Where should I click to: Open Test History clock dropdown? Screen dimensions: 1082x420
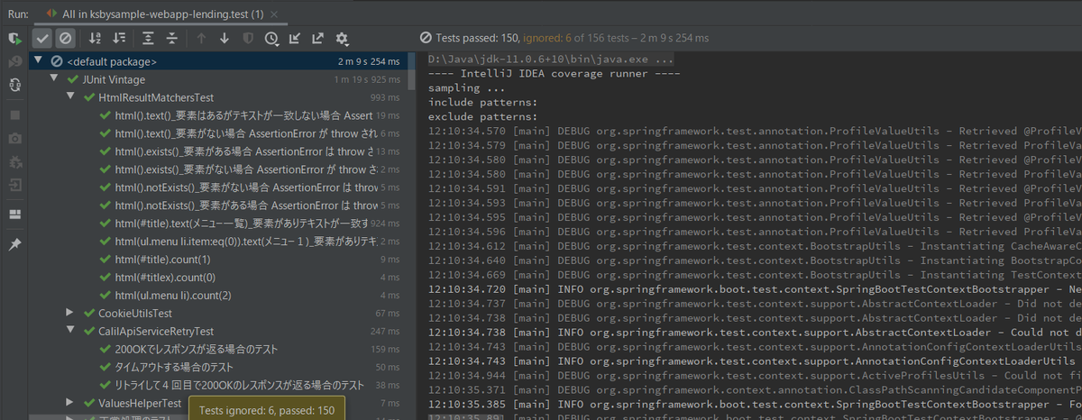click(x=271, y=38)
